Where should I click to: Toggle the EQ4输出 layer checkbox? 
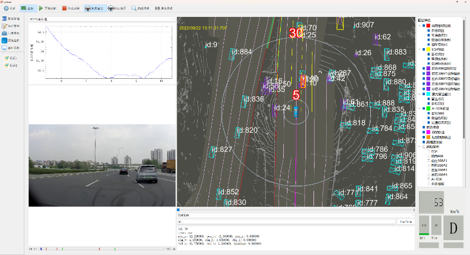[x=424, y=49]
